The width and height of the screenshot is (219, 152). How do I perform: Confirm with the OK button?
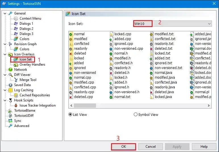(x=124, y=147)
